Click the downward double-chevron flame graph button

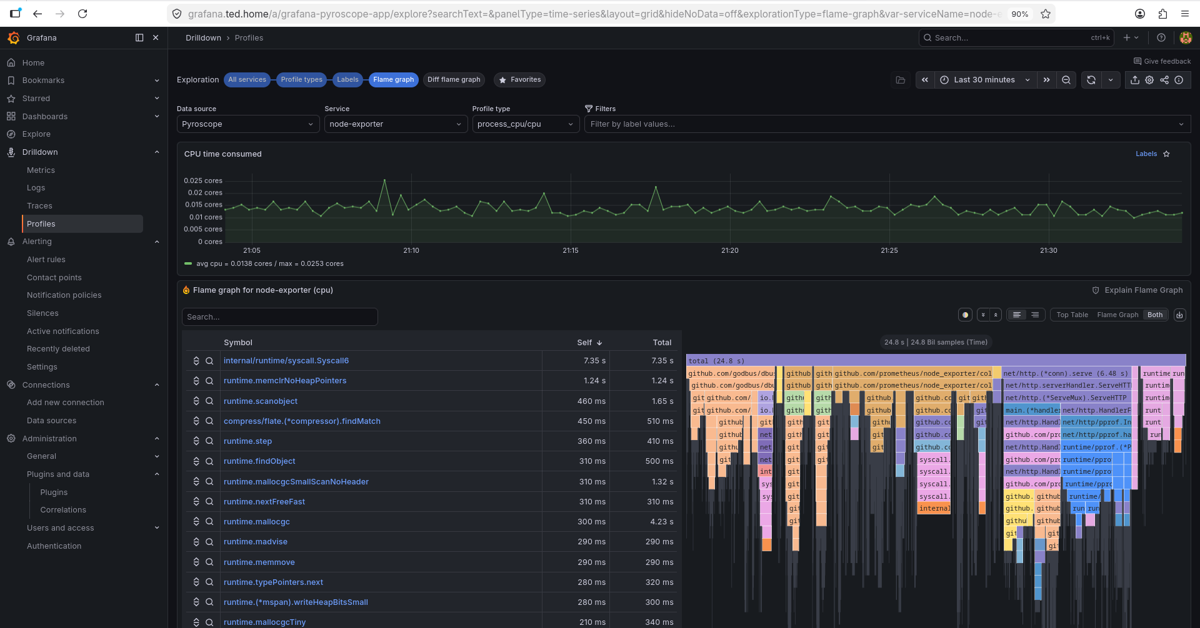[983, 315]
